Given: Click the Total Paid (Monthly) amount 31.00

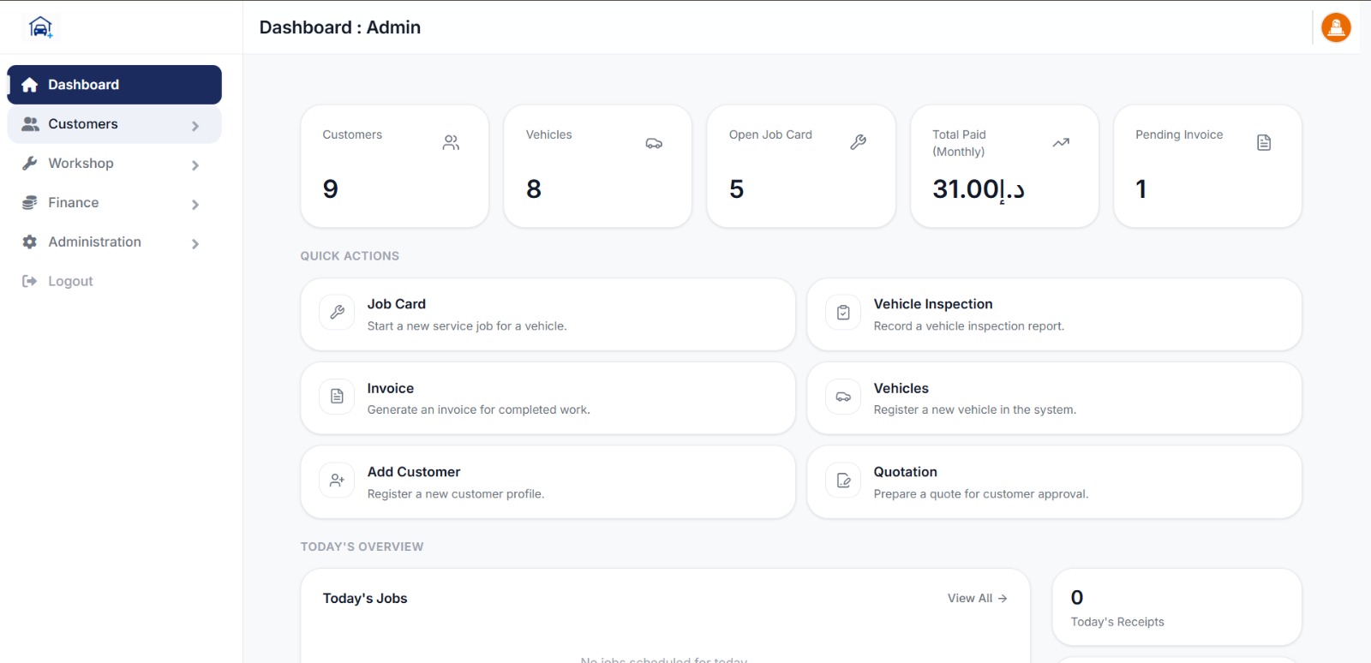Looking at the screenshot, I should coord(979,188).
